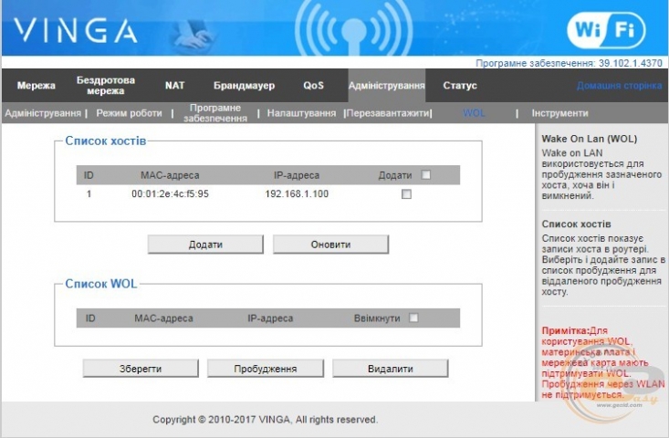Click the Пробудження button
669x438 pixels.
(266, 369)
